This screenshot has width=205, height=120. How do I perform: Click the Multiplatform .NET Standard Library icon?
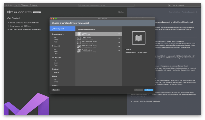click(79, 47)
